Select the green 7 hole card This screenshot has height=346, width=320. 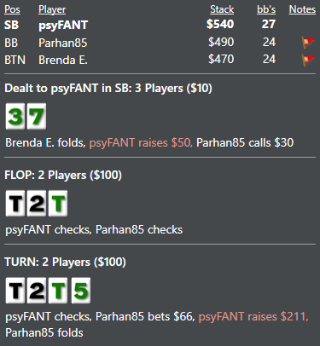(37, 116)
